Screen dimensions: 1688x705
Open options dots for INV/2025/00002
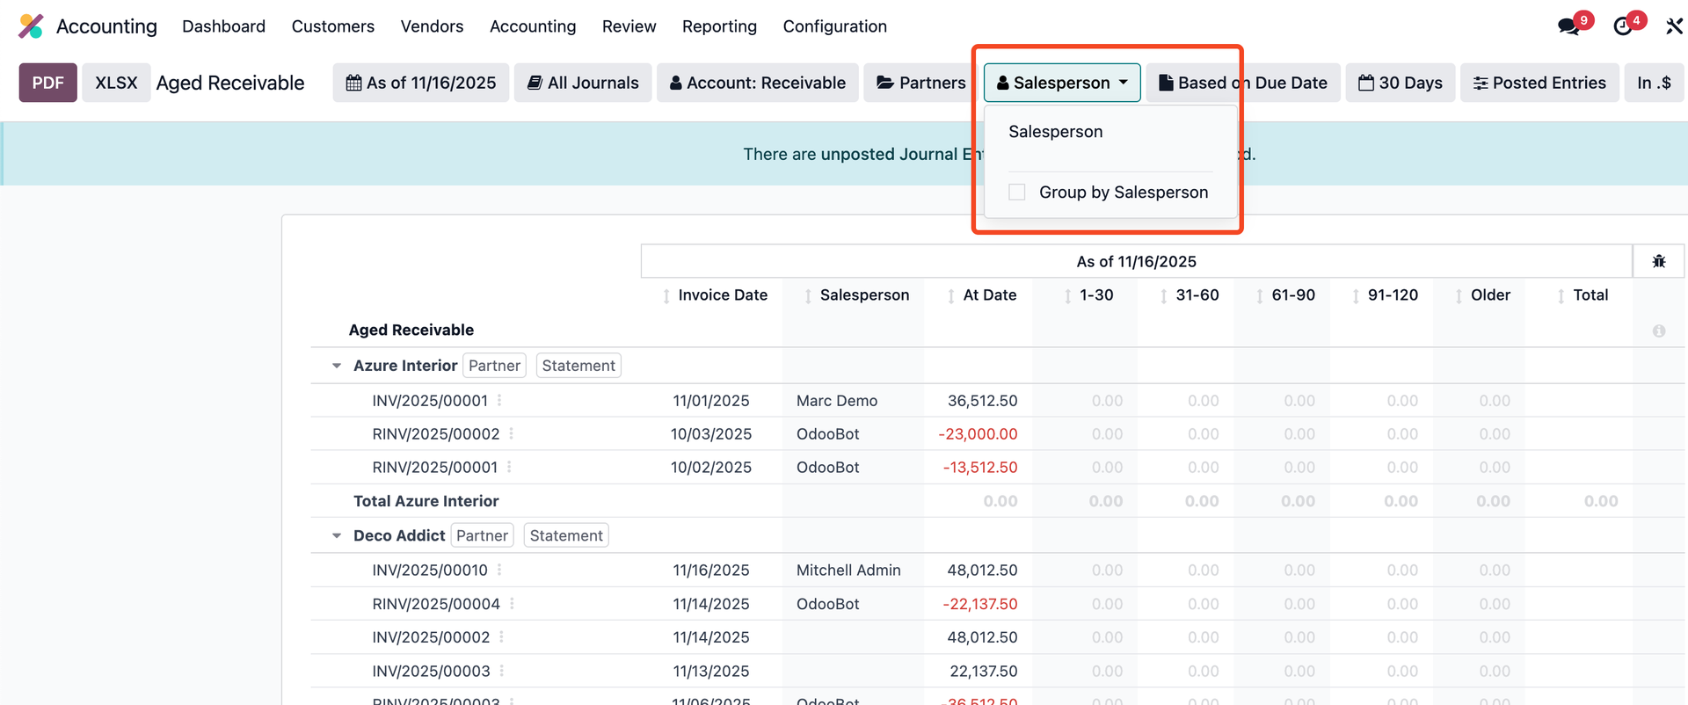[501, 636]
